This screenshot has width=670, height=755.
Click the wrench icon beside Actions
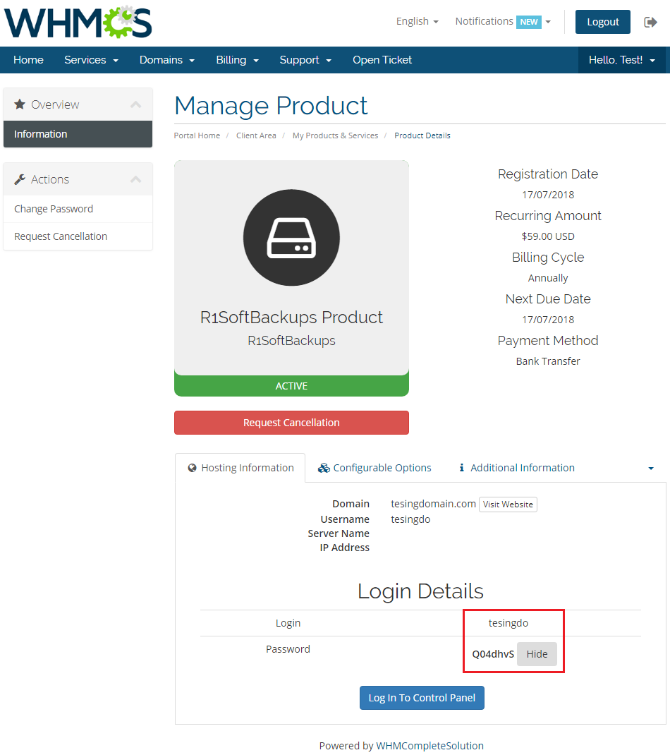coord(20,179)
